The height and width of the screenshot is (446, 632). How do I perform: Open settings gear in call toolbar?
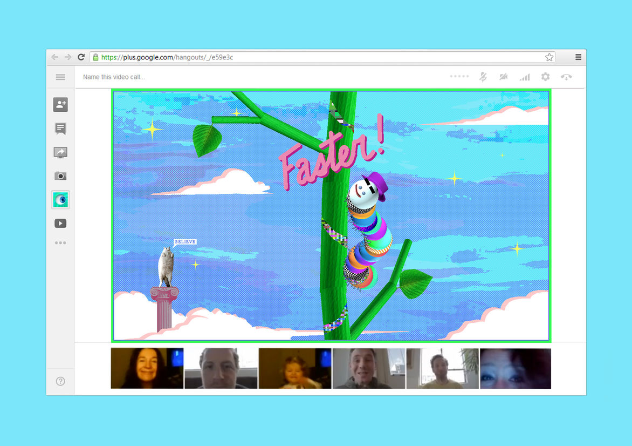[x=545, y=77]
